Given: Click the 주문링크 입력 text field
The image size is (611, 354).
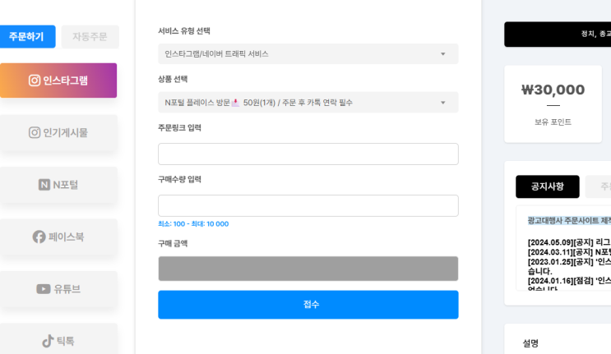Looking at the screenshot, I should coord(308,154).
